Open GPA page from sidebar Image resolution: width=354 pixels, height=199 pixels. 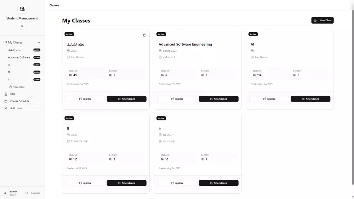click(x=12, y=94)
